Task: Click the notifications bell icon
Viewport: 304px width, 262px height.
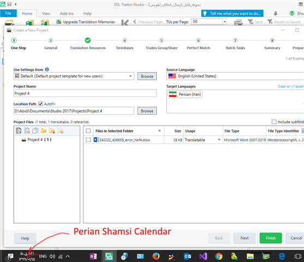Action: [x=275, y=14]
